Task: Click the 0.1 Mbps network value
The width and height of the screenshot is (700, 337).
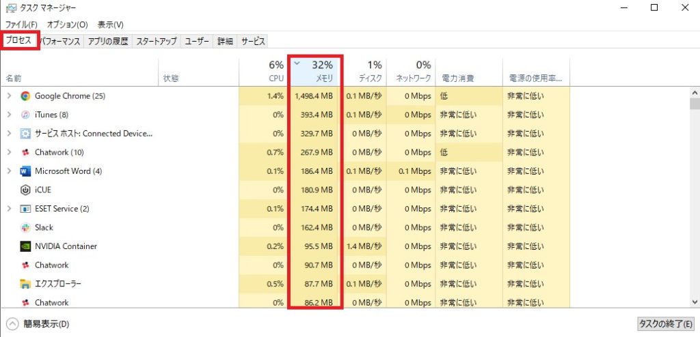Action: pyautogui.click(x=415, y=171)
